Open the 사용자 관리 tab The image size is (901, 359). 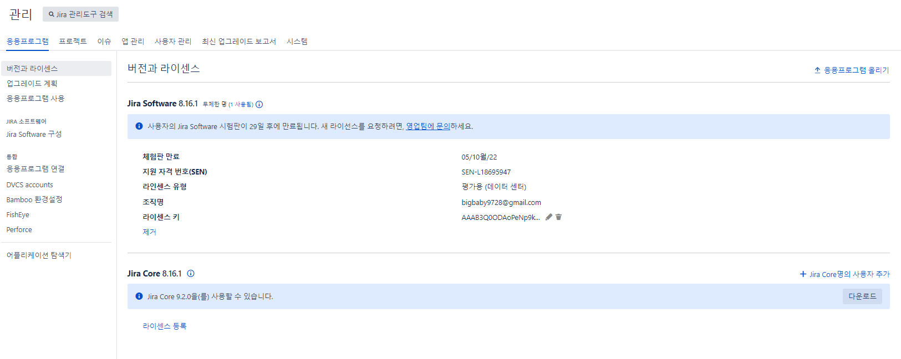click(x=173, y=42)
